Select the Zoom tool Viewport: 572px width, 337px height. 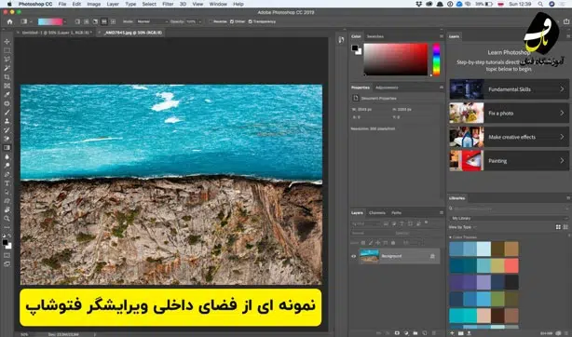(7, 219)
